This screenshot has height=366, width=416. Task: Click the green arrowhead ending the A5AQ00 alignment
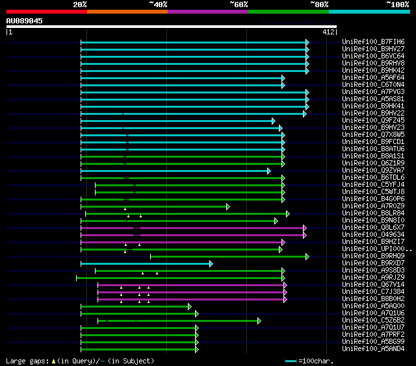(x=190, y=307)
